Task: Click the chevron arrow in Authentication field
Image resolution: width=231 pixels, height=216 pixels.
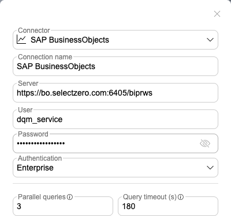Action: point(210,168)
